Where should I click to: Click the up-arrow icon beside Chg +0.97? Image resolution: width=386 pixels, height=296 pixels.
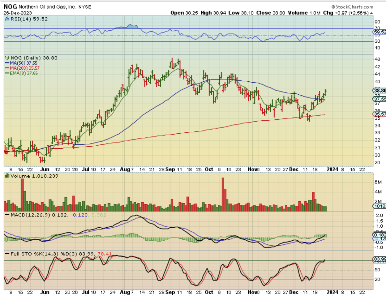click(x=371, y=13)
